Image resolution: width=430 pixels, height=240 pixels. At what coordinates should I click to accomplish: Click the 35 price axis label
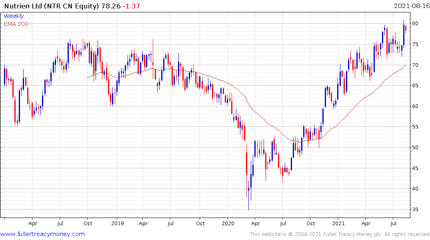(x=415, y=209)
